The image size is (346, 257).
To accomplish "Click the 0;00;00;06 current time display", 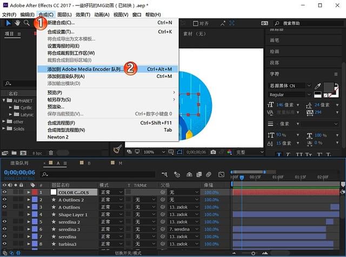I will click(x=19, y=173).
